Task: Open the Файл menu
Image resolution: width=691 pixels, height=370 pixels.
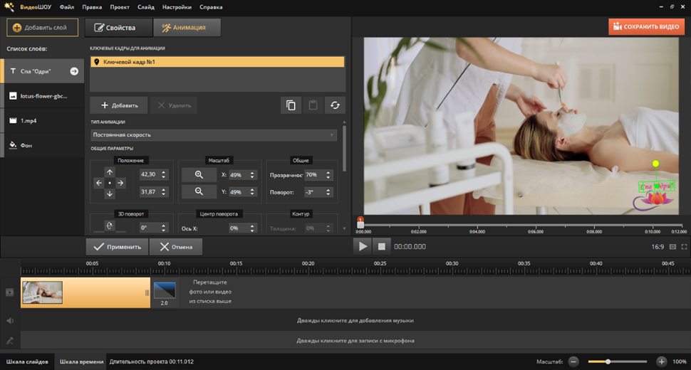Action: [x=67, y=7]
